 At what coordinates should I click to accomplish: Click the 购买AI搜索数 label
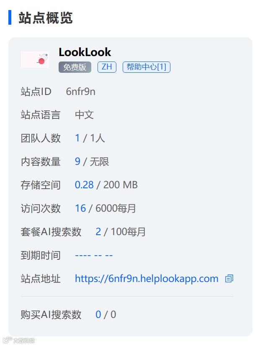pos(51,315)
